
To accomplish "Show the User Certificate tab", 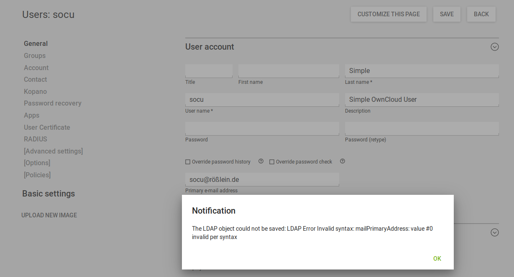I will [47, 127].
